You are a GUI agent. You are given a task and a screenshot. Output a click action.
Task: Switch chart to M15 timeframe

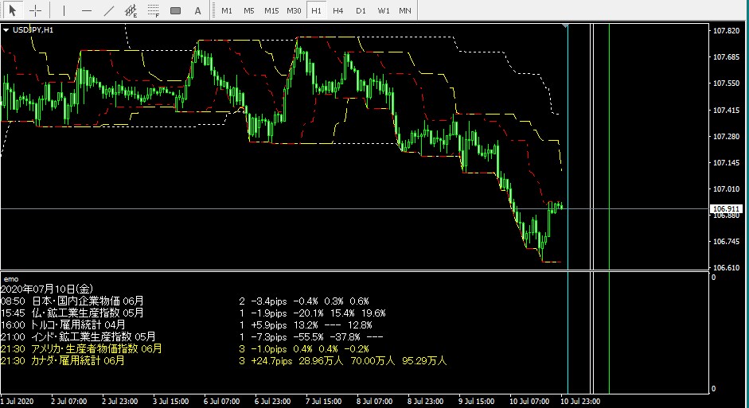click(271, 10)
